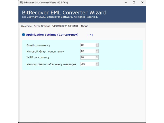Click the BitRecover app icon in title bar
The image size is (164, 123).
[21, 2]
